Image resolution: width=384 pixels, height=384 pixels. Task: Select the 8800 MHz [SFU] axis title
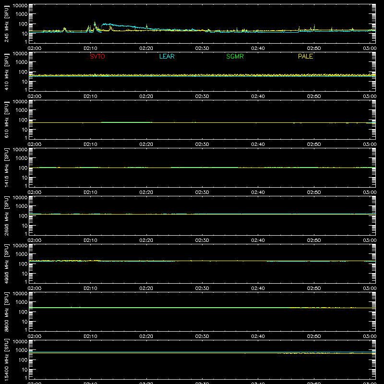coord(6,312)
